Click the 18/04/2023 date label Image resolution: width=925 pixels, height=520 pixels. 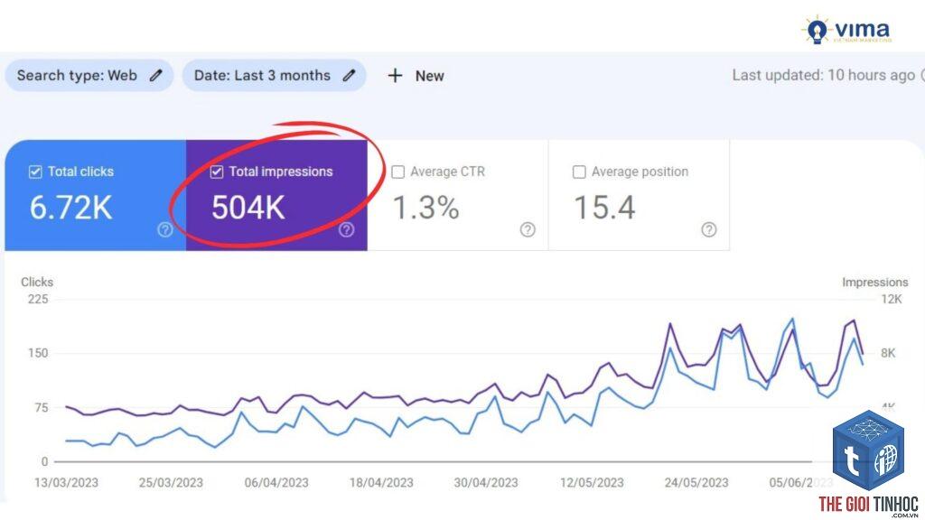pos(381,482)
